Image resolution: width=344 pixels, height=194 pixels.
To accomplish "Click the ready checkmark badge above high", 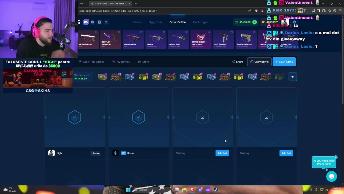I will [x=75, y=117].
